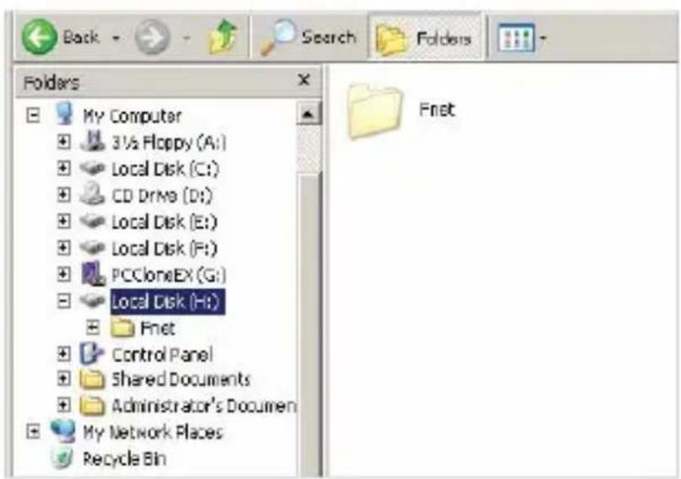
Task: Select Shared Documents in folder tree
Action: click(181, 379)
